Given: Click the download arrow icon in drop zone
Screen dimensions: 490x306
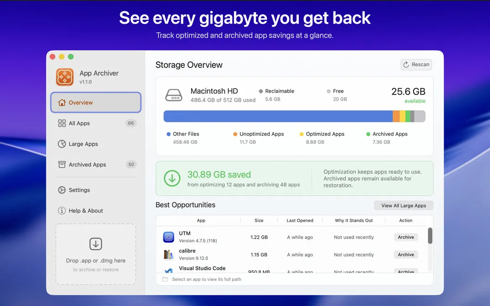Looking at the screenshot, I should pos(96,244).
